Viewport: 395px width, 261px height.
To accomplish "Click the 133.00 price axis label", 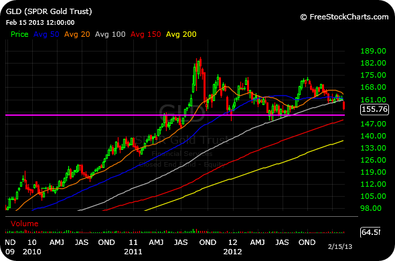I will 374,148.
